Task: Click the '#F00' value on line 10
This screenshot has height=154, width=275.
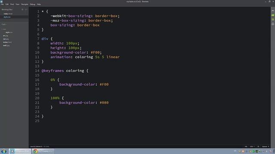Action: pyautogui.click(x=95, y=52)
